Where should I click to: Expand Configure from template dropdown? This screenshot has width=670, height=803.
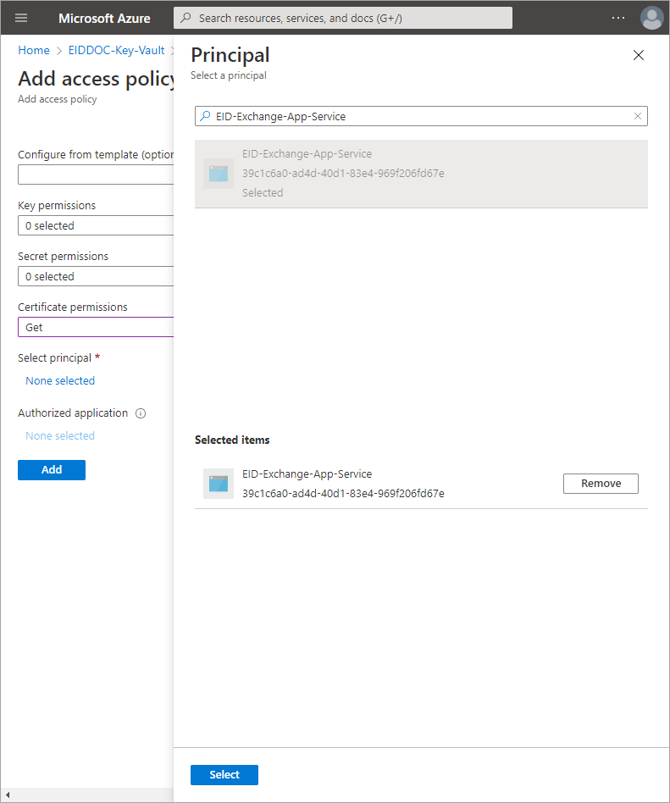[95, 175]
